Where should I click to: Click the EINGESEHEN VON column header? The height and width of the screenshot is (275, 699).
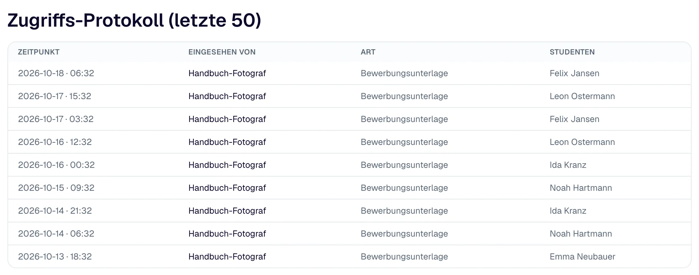coord(222,52)
